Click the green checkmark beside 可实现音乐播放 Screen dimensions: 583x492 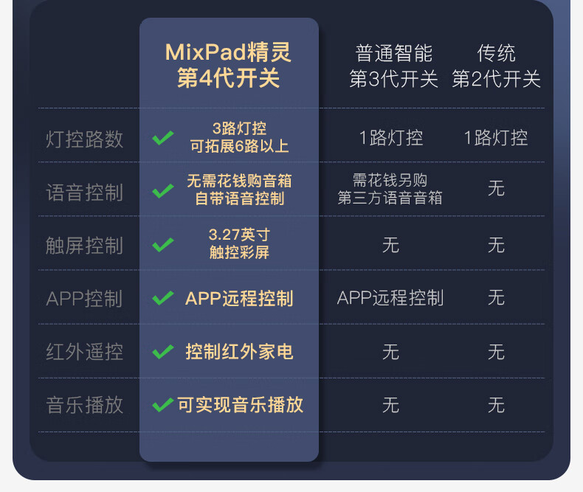tap(163, 405)
